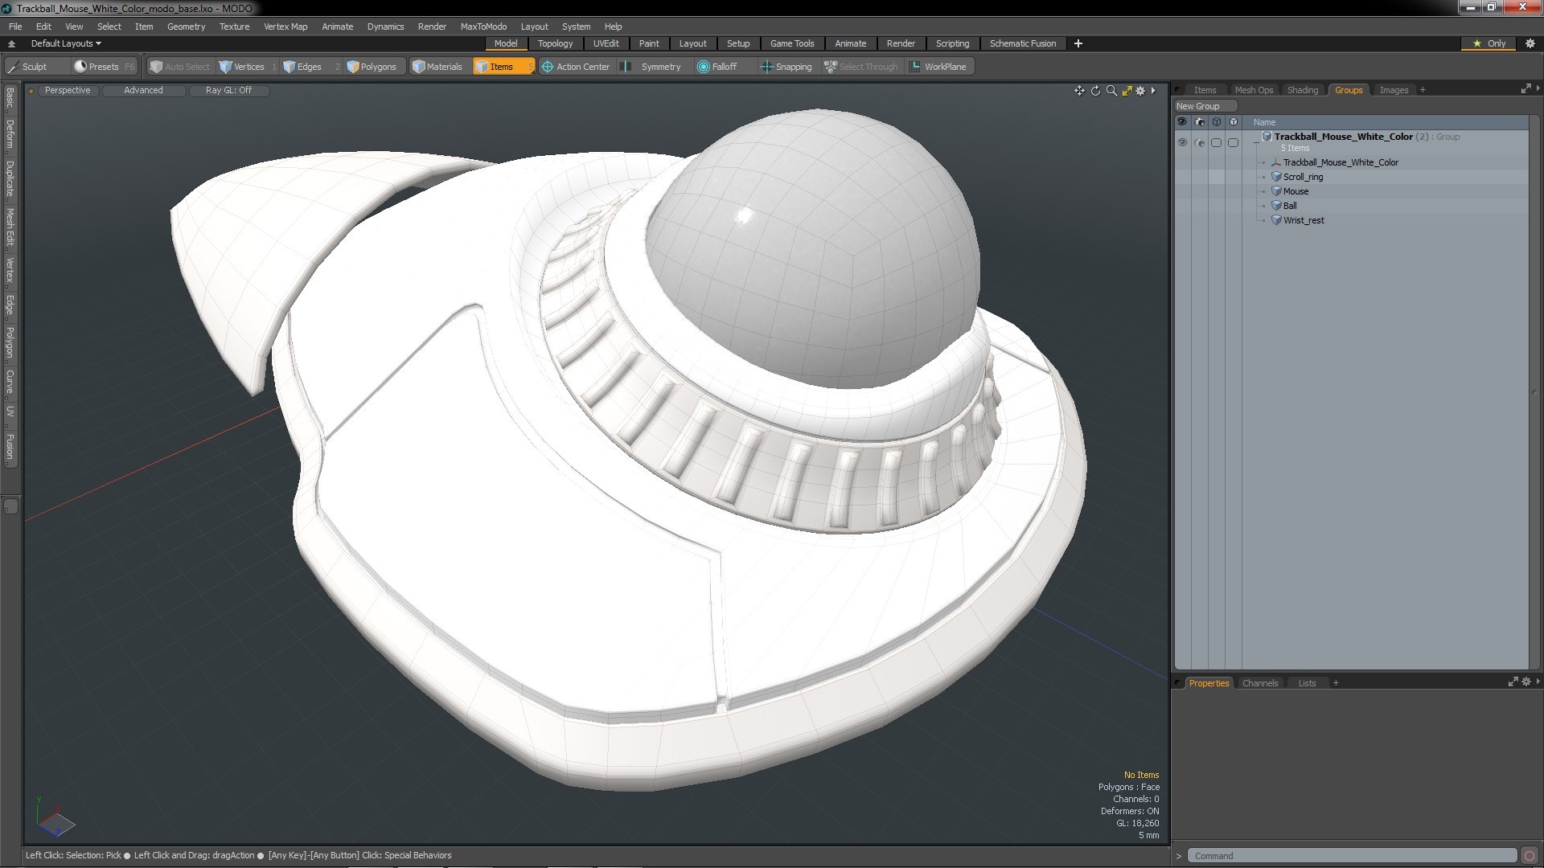1544x868 pixels.
Task: Toggle visibility eye for Trackball_Mouse_White_Color group
Action: [x=1182, y=142]
